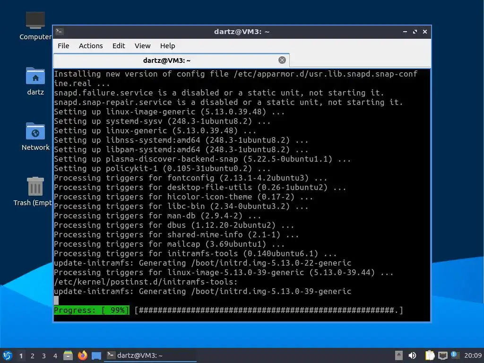The image size is (484, 363).
Task: Launch Firefox from the panel
Action: 82,355
